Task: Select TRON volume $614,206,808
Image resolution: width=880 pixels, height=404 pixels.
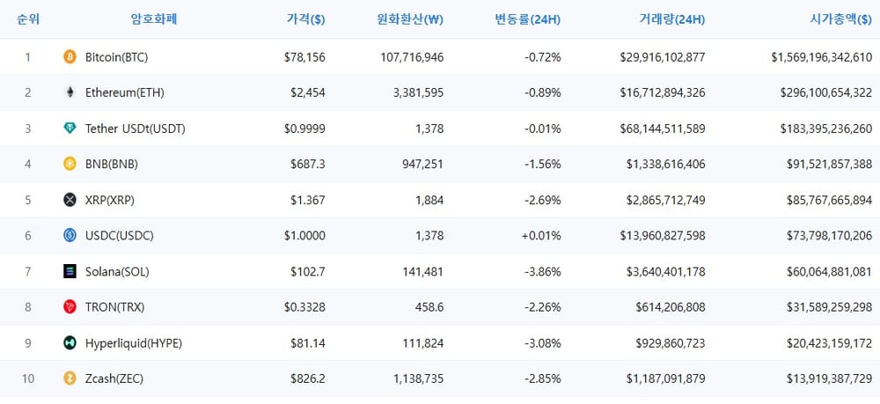Action: point(671,307)
